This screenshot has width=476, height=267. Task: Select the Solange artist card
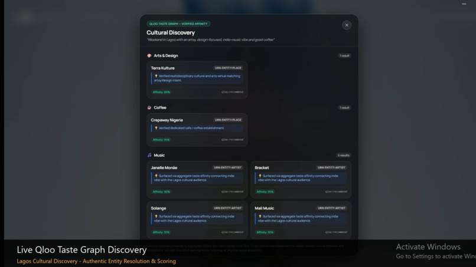point(197,220)
